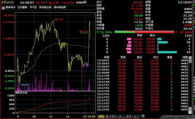
Task: Click order book ask price 32.85
Action: (x=151, y=46)
